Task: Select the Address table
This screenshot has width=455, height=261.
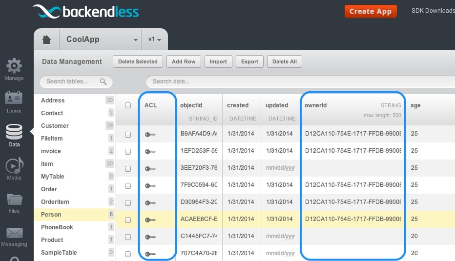Action: point(75,100)
